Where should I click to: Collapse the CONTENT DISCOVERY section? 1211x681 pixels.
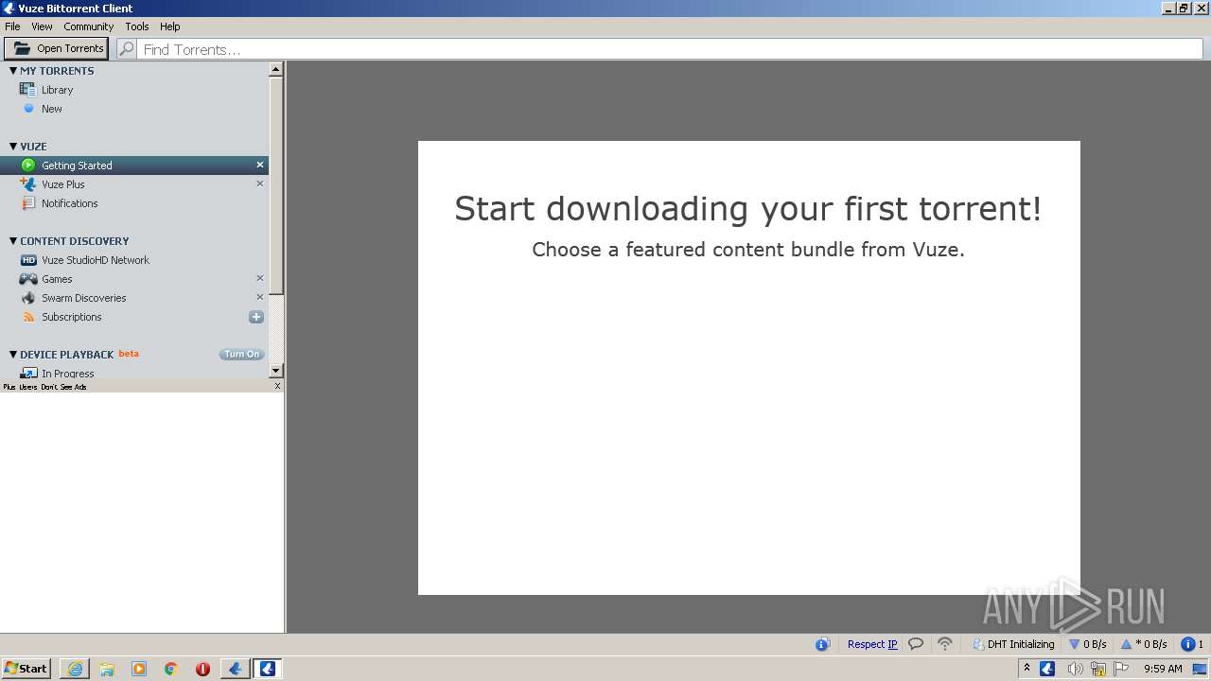pos(13,241)
